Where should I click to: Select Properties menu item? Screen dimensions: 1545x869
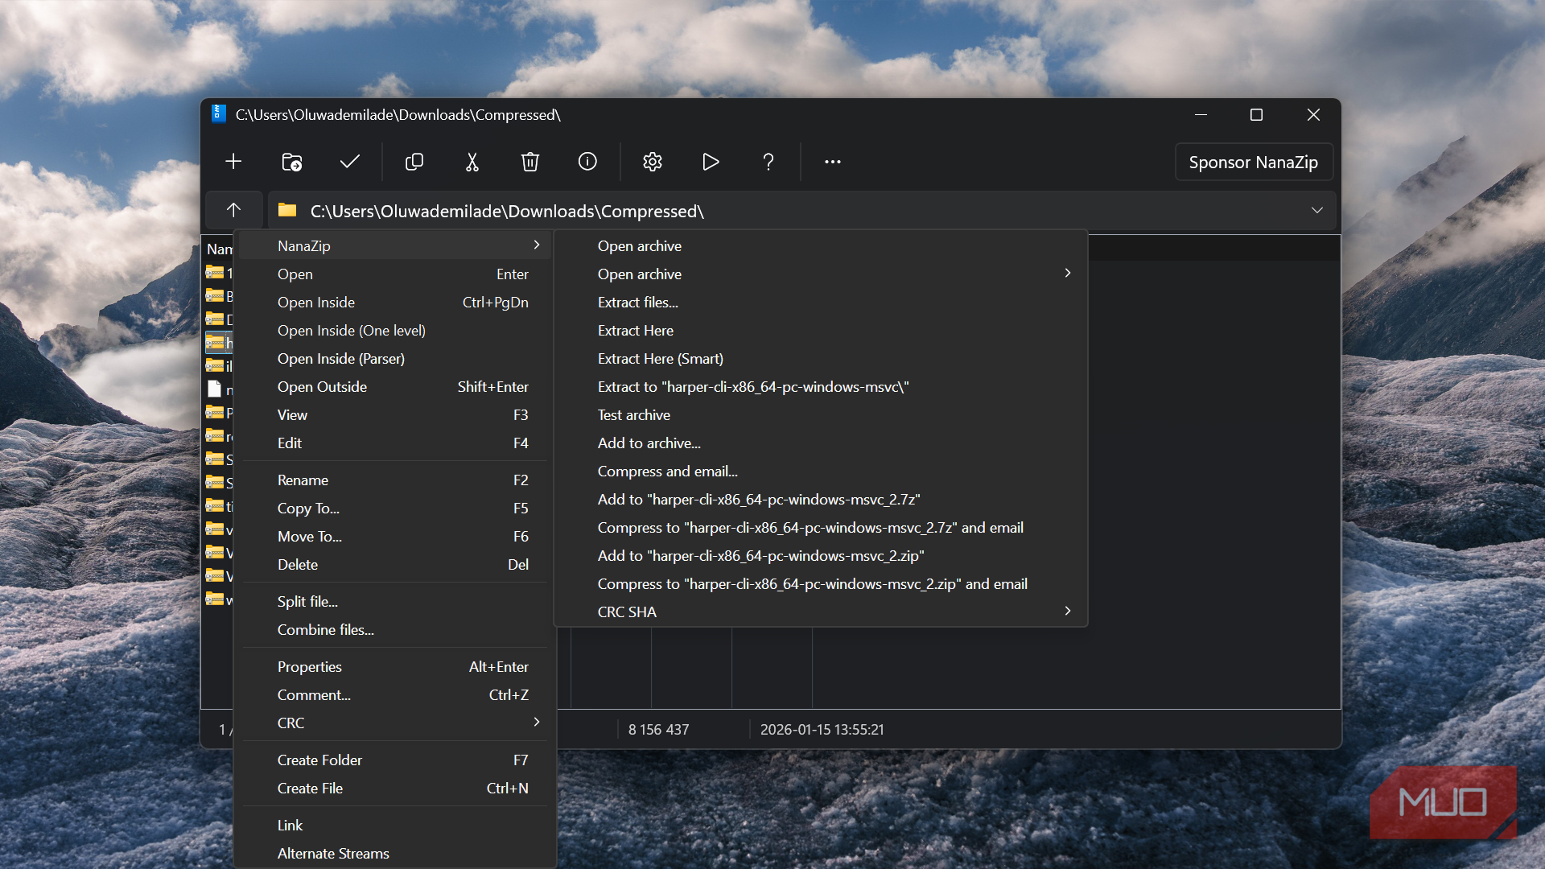[x=395, y=667]
